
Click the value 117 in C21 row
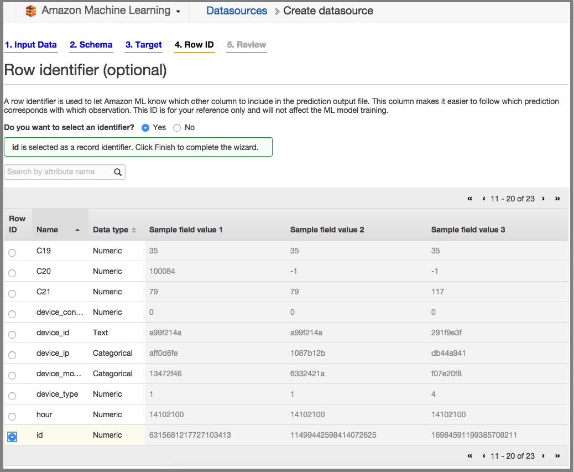pos(437,292)
